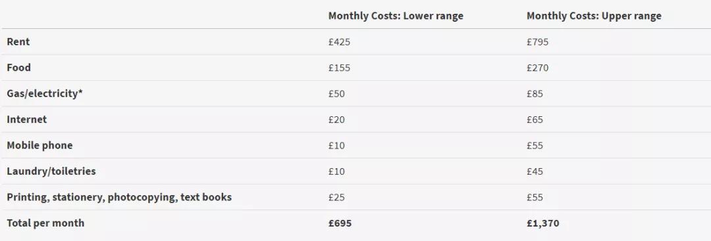Select the £45 upper laundry cost

coord(535,171)
